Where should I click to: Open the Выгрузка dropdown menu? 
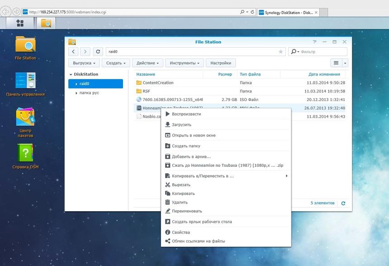click(83, 63)
